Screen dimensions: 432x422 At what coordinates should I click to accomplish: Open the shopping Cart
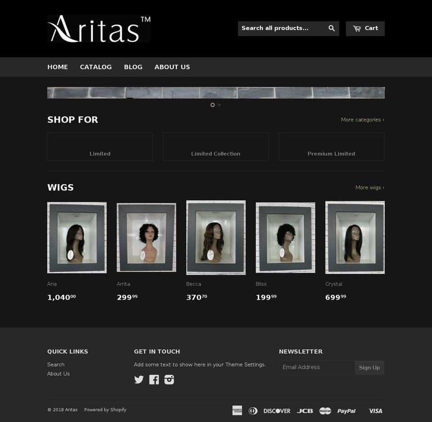(x=365, y=28)
